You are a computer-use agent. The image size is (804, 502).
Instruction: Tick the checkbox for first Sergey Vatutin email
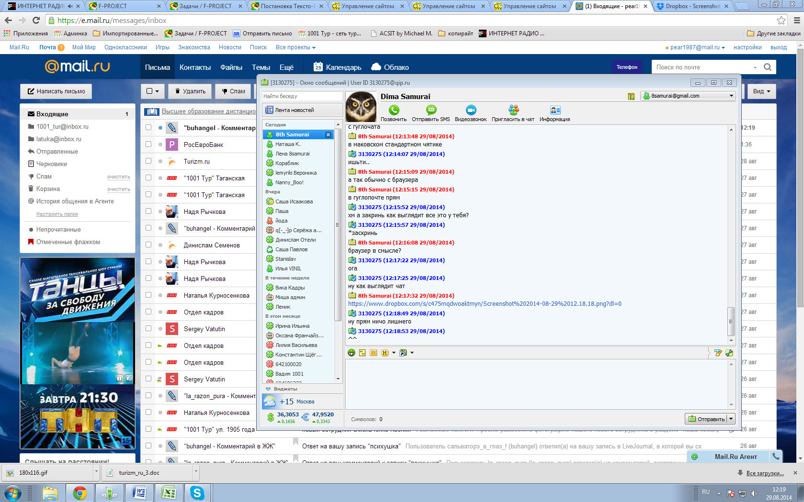click(148, 329)
